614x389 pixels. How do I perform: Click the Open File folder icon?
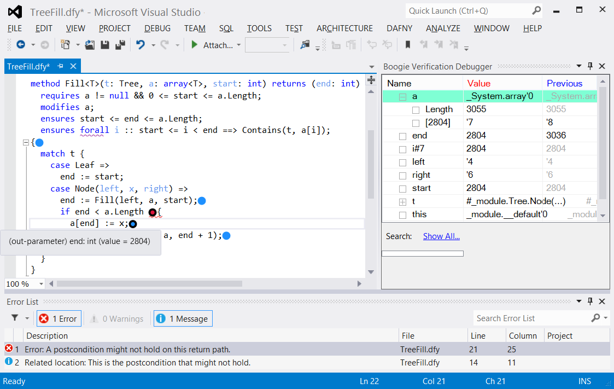[x=90, y=45]
